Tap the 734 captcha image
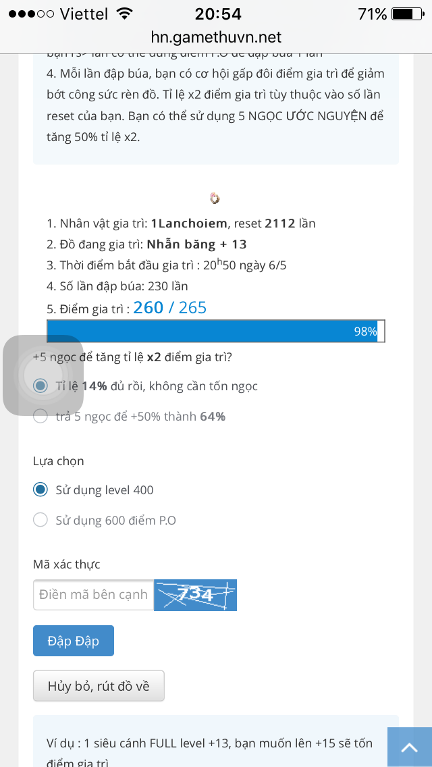The image size is (432, 767). (195, 595)
